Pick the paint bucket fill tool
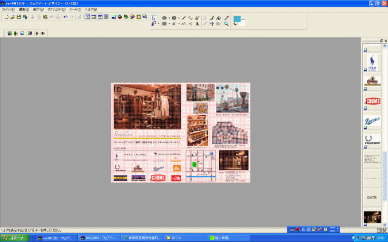388x242 pixels. point(218,18)
